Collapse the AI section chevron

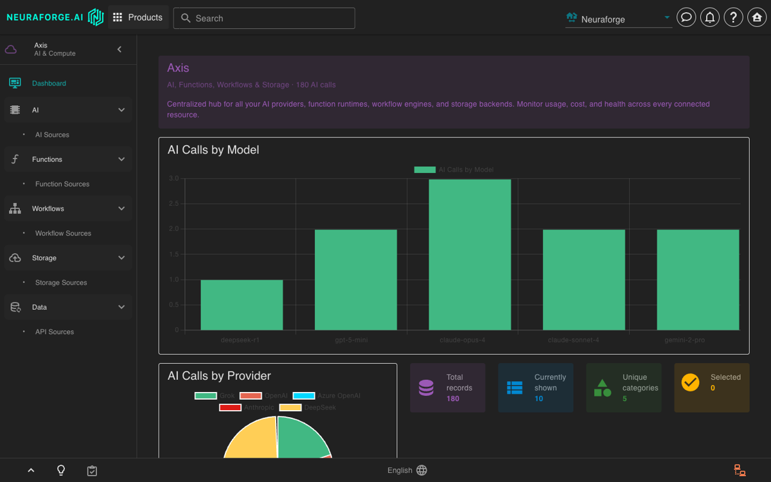[x=121, y=110]
